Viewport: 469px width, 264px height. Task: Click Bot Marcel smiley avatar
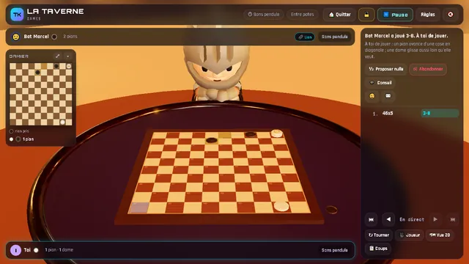pyautogui.click(x=16, y=37)
